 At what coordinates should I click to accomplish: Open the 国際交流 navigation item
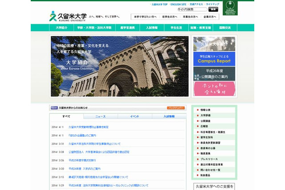(x=225, y=28)
